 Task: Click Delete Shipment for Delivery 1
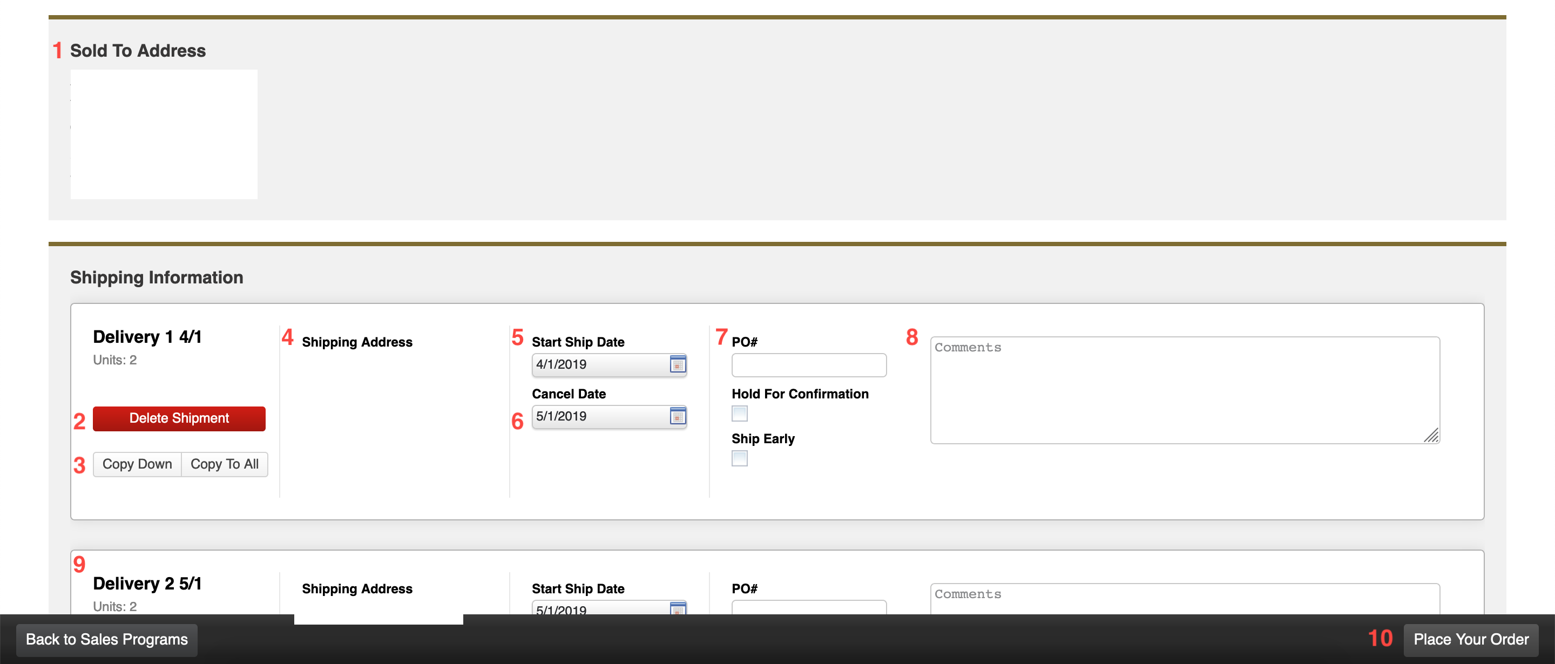[x=179, y=418]
